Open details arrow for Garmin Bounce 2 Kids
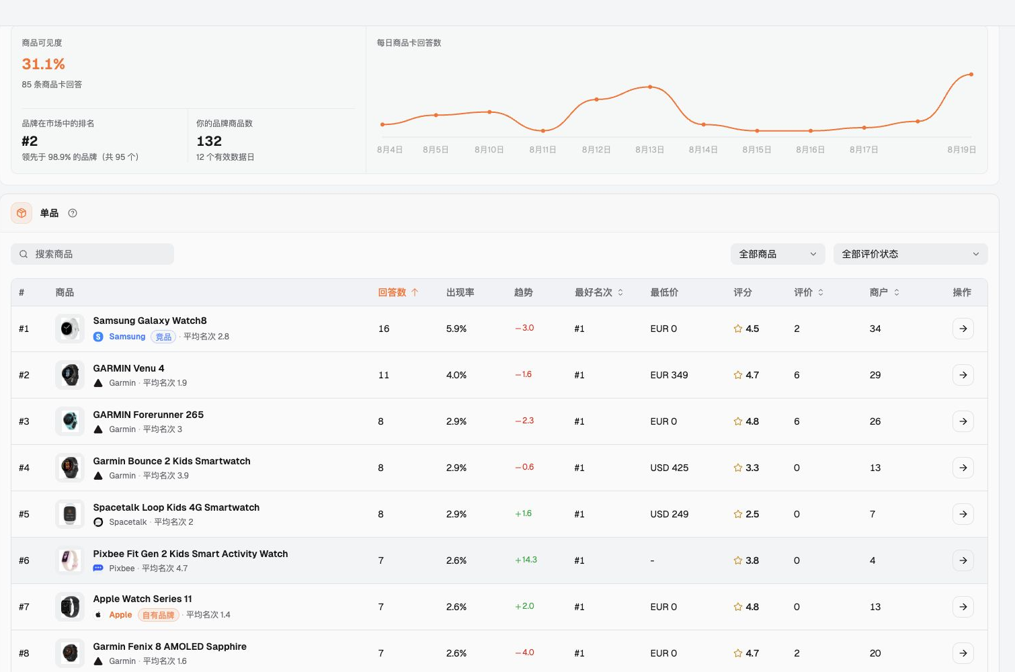Image resolution: width=1015 pixels, height=672 pixels. pos(963,468)
